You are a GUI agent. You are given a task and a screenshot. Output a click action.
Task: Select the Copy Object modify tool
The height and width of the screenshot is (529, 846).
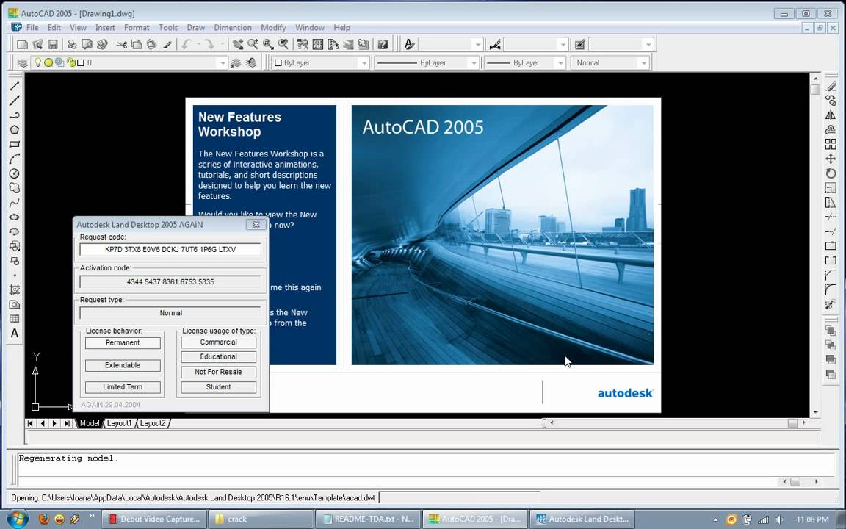[831, 101]
